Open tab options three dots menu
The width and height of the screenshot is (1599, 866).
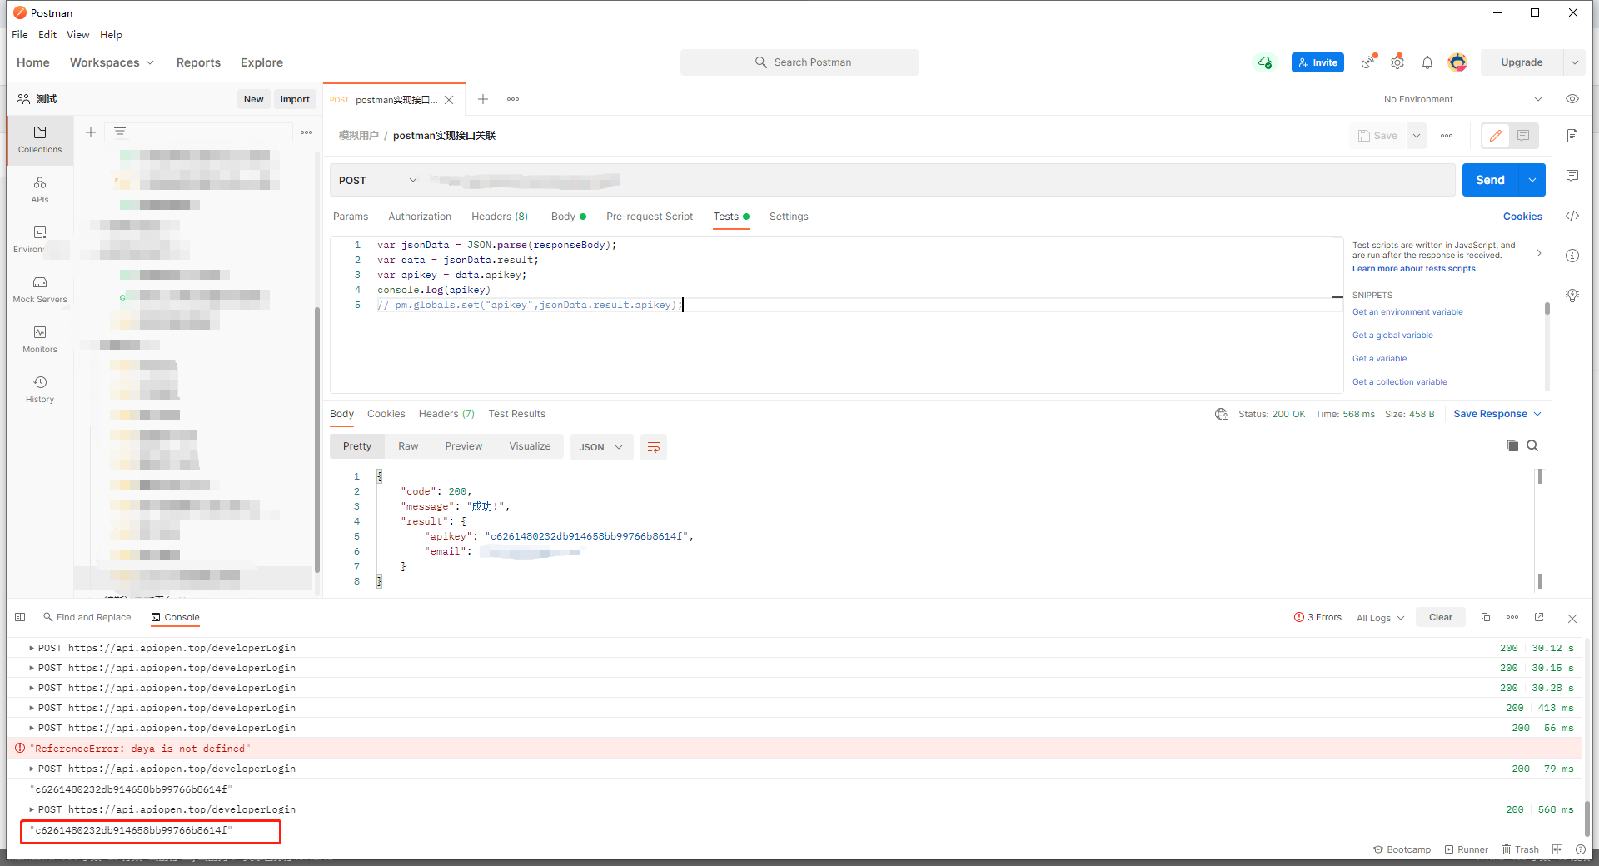513,99
